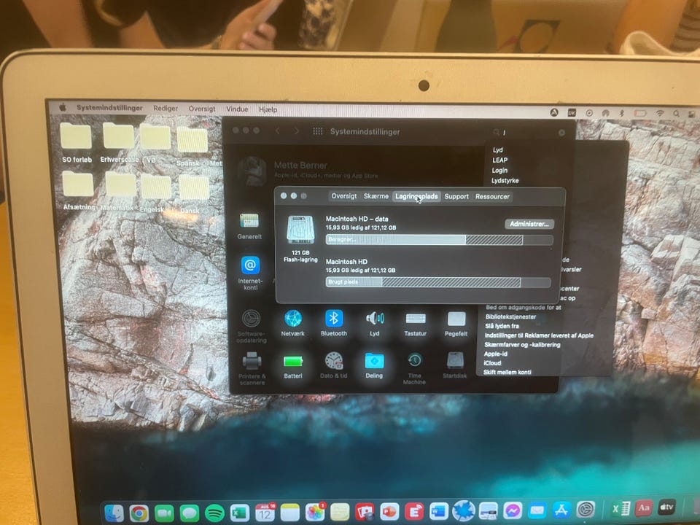The width and height of the screenshot is (700, 525).
Task: Open the Batteri preferences pane
Action: tap(293, 365)
